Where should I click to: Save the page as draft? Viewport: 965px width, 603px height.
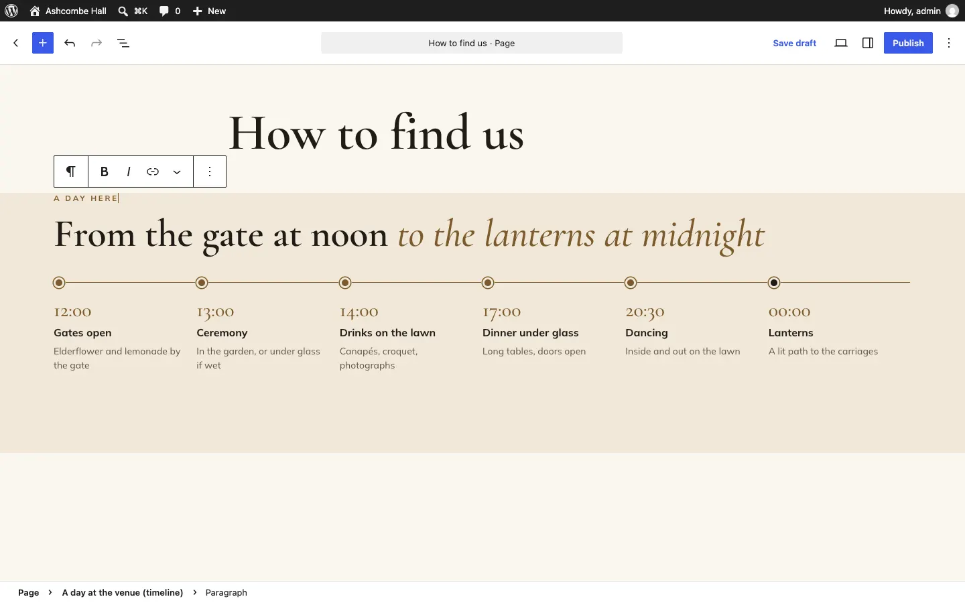795,43
